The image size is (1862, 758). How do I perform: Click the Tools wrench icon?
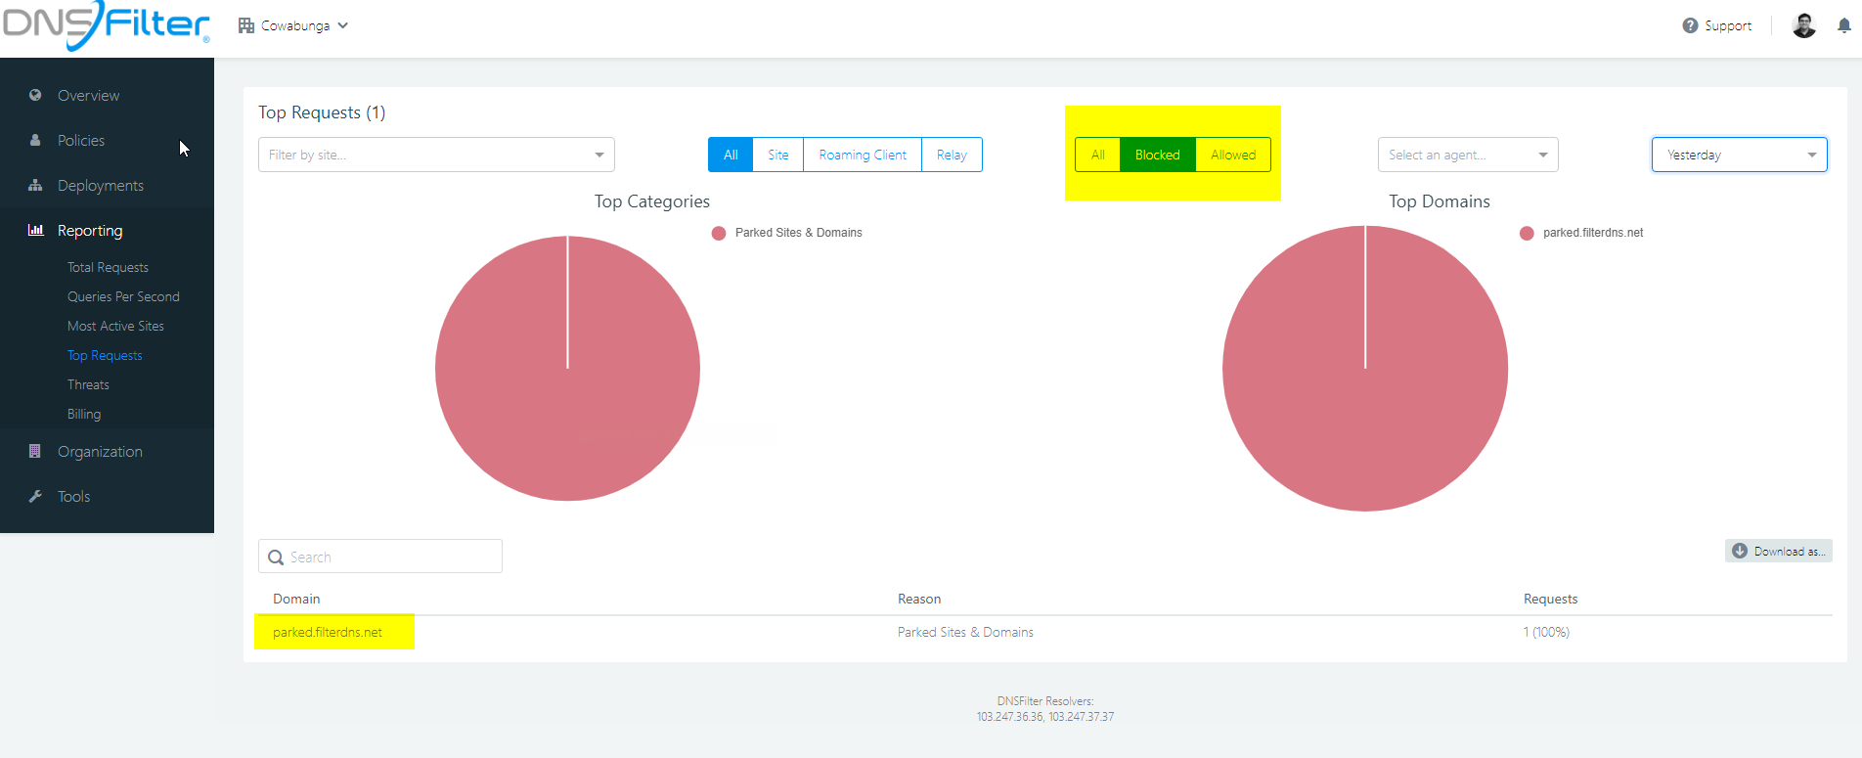tap(35, 496)
